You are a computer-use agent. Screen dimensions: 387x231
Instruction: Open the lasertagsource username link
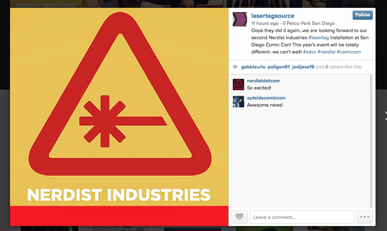click(272, 16)
